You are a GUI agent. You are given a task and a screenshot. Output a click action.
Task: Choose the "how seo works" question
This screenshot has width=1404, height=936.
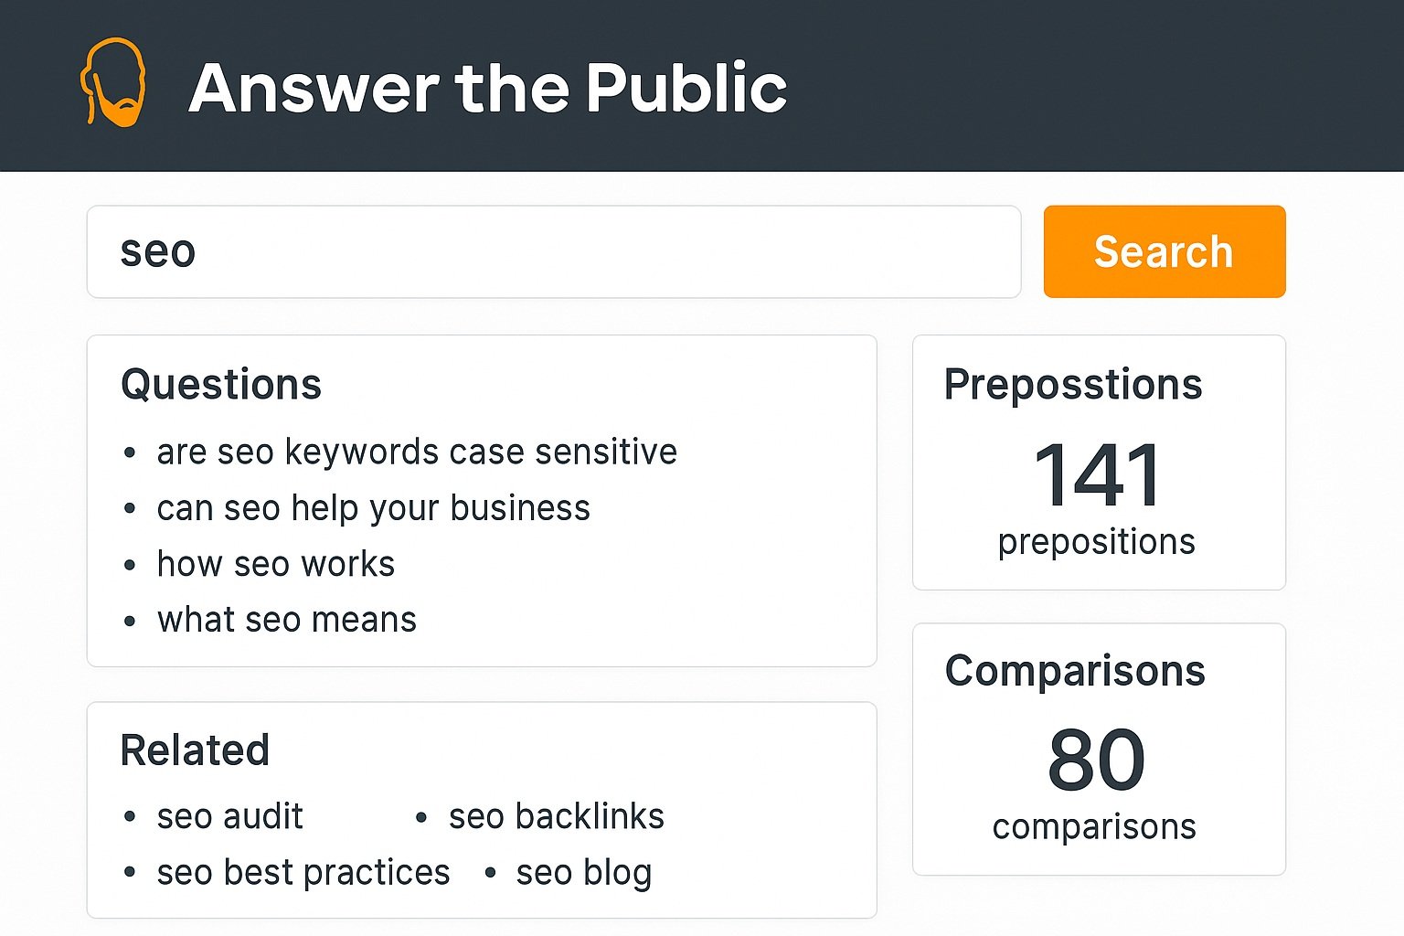coord(275,564)
